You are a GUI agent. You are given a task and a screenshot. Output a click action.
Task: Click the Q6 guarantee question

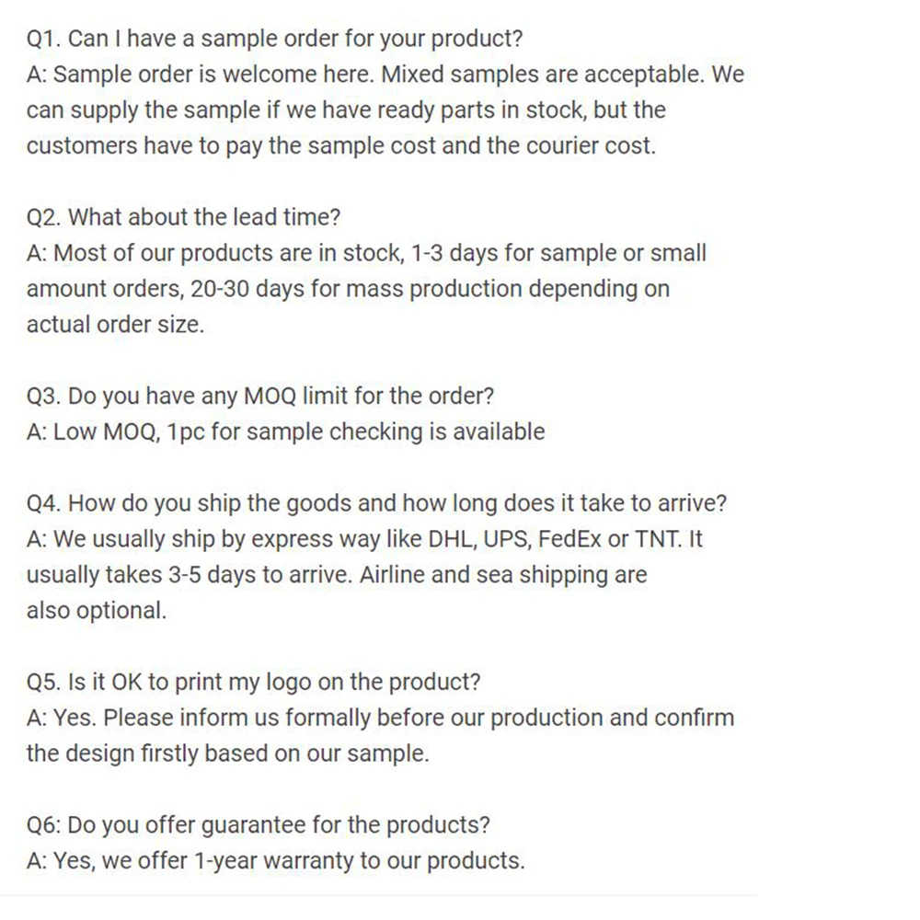pos(259,825)
